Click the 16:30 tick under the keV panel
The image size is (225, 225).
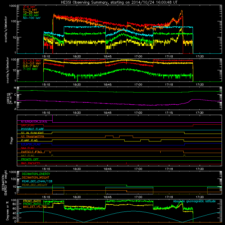point(77,57)
